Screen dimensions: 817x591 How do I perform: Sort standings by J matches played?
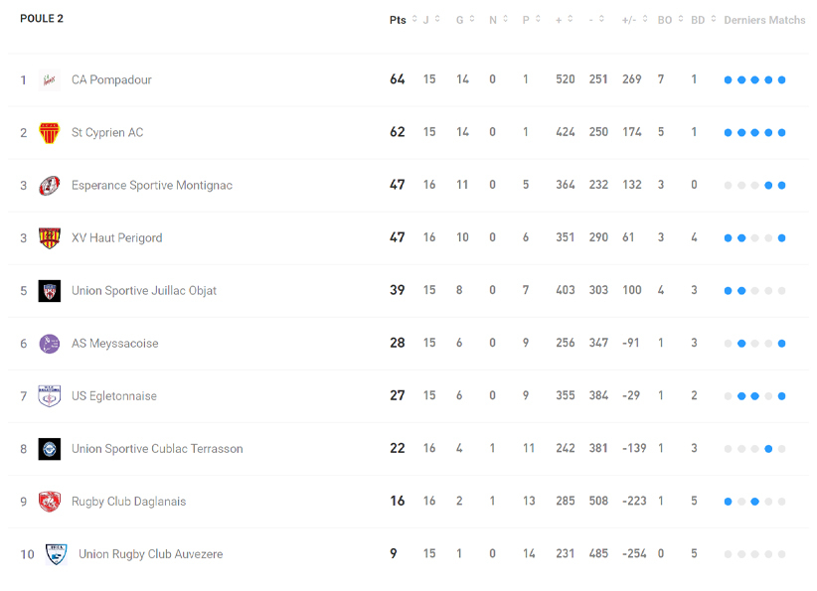click(428, 20)
